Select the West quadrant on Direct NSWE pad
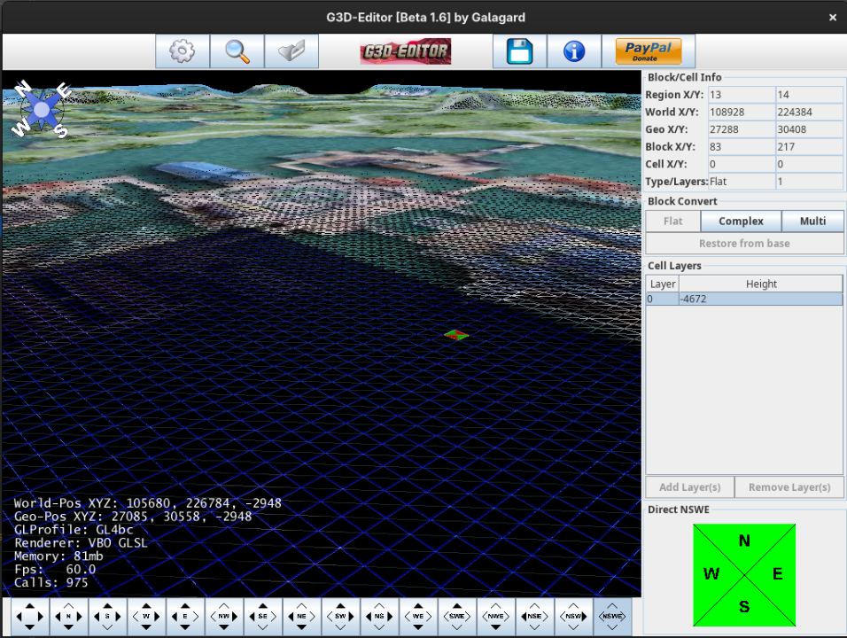 pyautogui.click(x=711, y=574)
